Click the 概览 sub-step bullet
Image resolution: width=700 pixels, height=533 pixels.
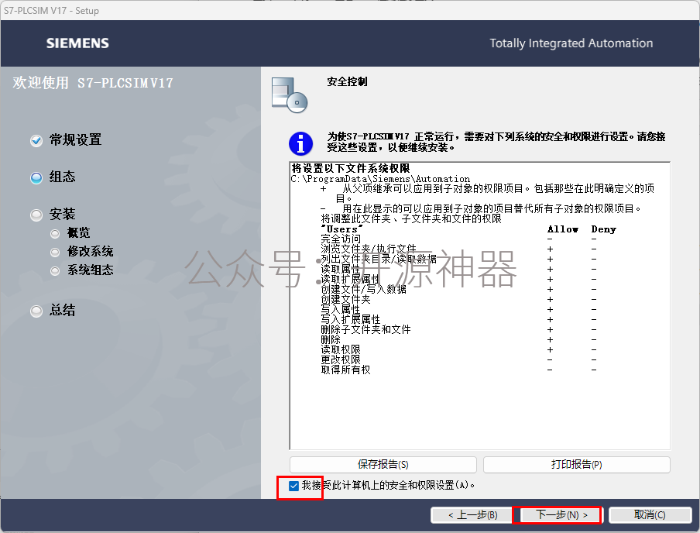[55, 233]
